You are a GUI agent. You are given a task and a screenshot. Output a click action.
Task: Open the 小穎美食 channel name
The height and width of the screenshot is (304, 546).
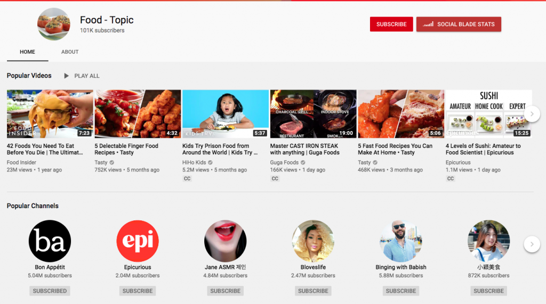(x=488, y=267)
